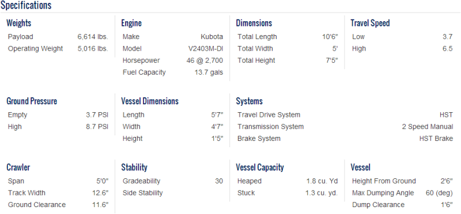
Task: Select the Horsepower row label
Action: (141, 60)
